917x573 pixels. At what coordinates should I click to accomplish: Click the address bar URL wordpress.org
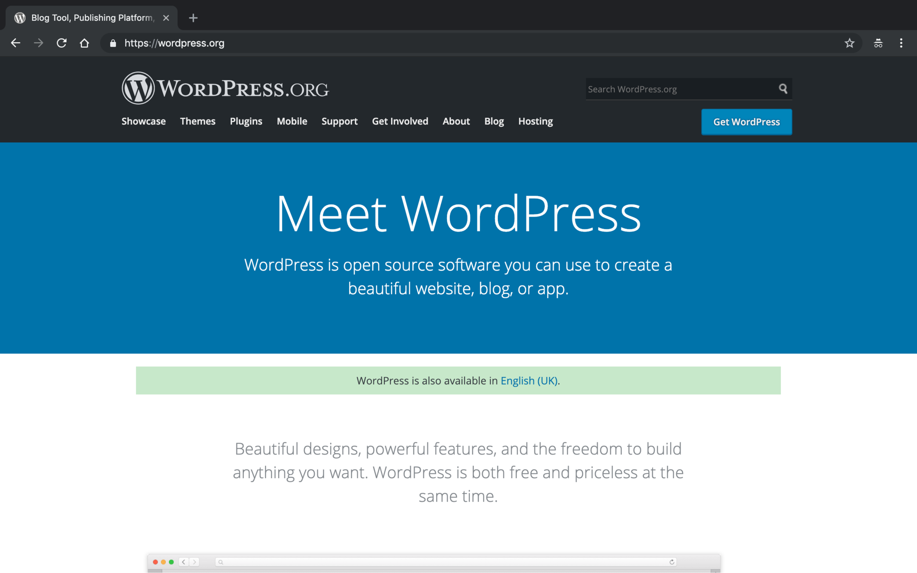(174, 43)
